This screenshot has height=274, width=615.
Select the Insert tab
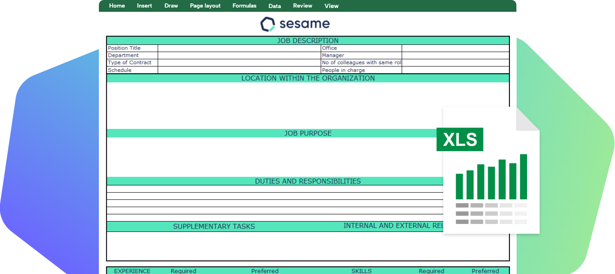tap(144, 6)
